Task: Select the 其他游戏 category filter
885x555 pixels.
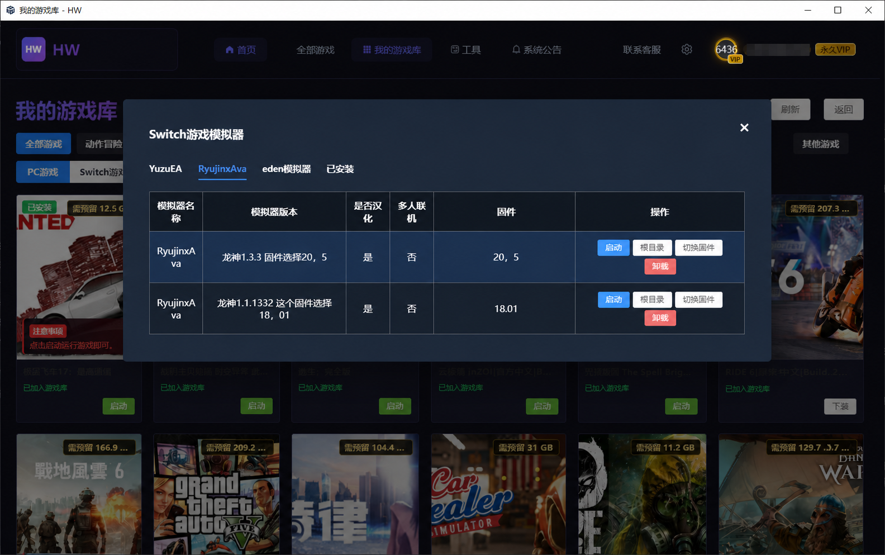Action: [821, 144]
